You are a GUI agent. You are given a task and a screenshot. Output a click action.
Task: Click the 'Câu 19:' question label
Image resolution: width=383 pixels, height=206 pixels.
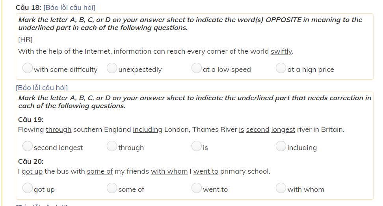pyautogui.click(x=31, y=120)
